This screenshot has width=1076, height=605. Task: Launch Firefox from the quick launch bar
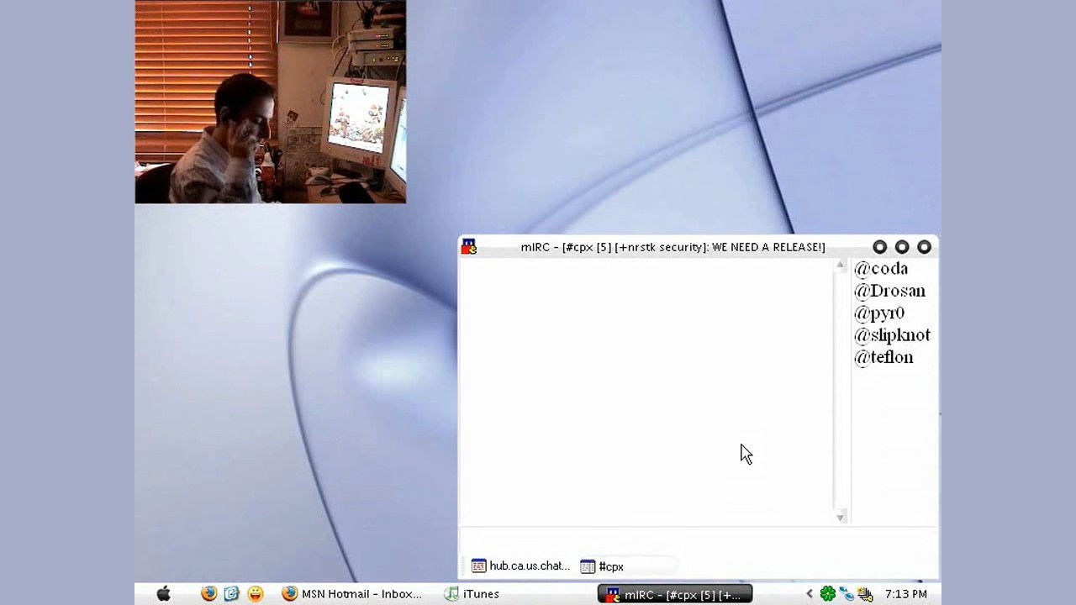click(208, 594)
